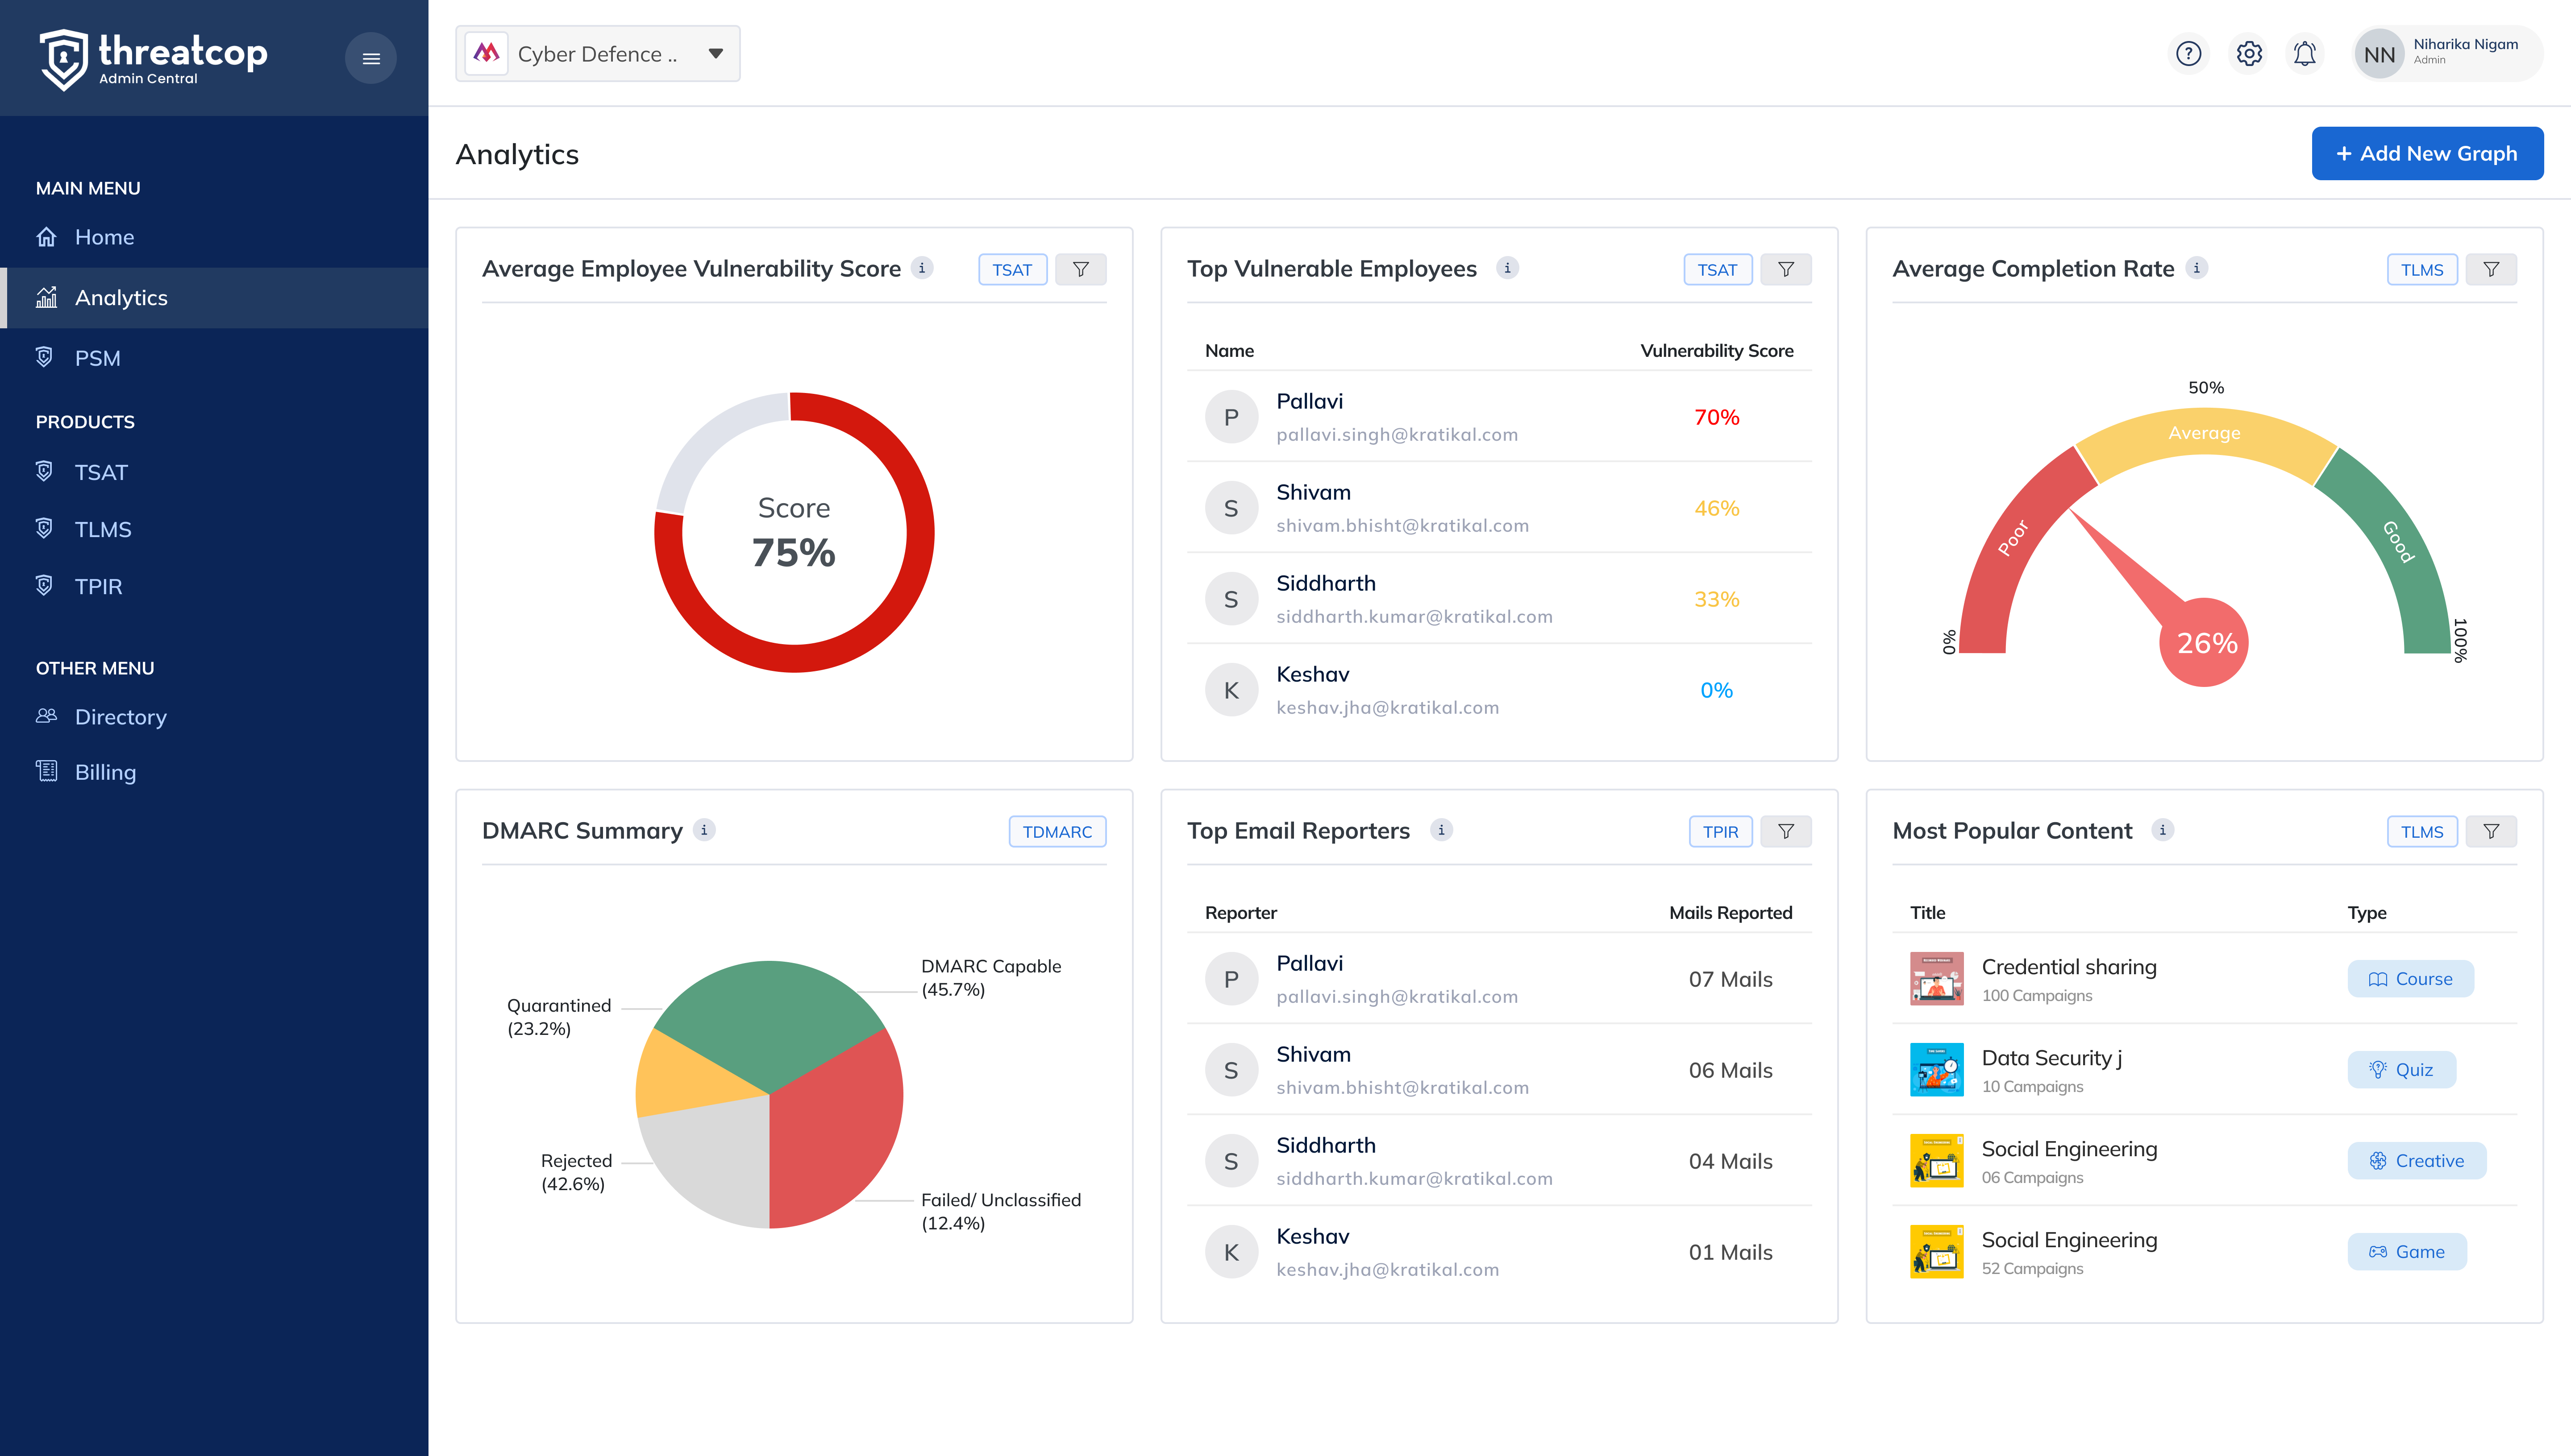Open Social Engineering 06 Campaigns thumbnail
The width and height of the screenshot is (2571, 1456).
click(1937, 1161)
